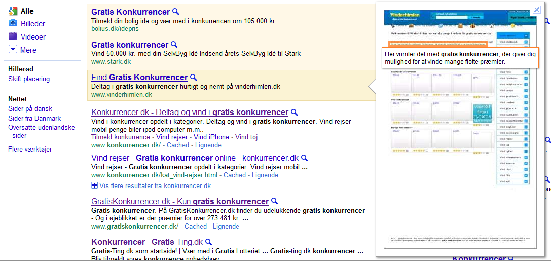
Task: Open Find Gratis Konkurrencer ad title
Action: (x=139, y=77)
